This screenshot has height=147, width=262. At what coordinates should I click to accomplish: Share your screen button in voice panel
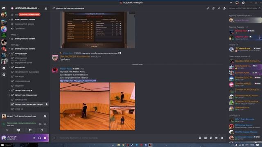click(18, 130)
